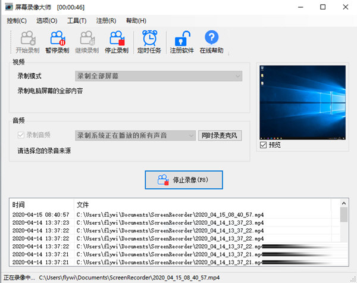
Task: Select row 2020-04-14 13:37:23
Action: pos(175,223)
